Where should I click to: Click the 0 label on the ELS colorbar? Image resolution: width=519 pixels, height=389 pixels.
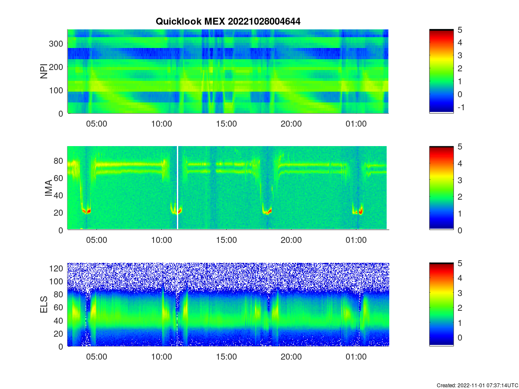pos(460,338)
